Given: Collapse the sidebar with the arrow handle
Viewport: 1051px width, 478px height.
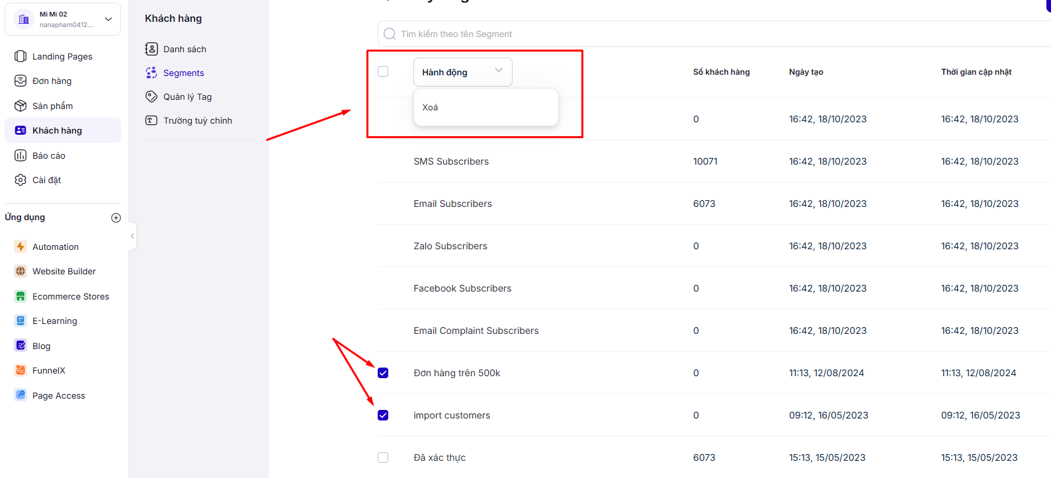Looking at the screenshot, I should pos(132,236).
